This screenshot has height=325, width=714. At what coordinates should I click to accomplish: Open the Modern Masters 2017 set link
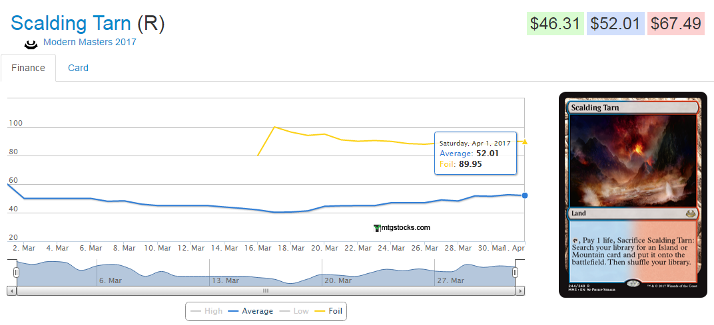(90, 43)
